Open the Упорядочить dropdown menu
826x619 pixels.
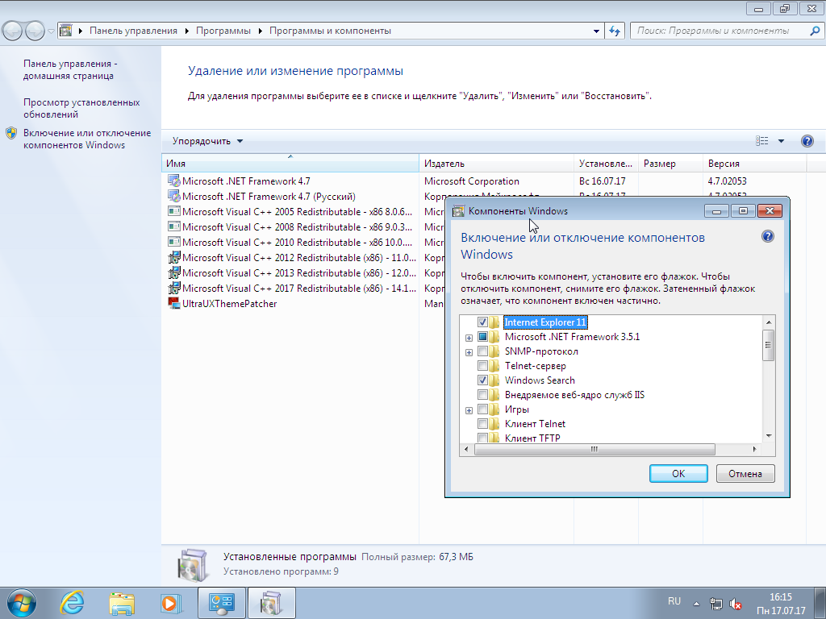[x=207, y=141]
